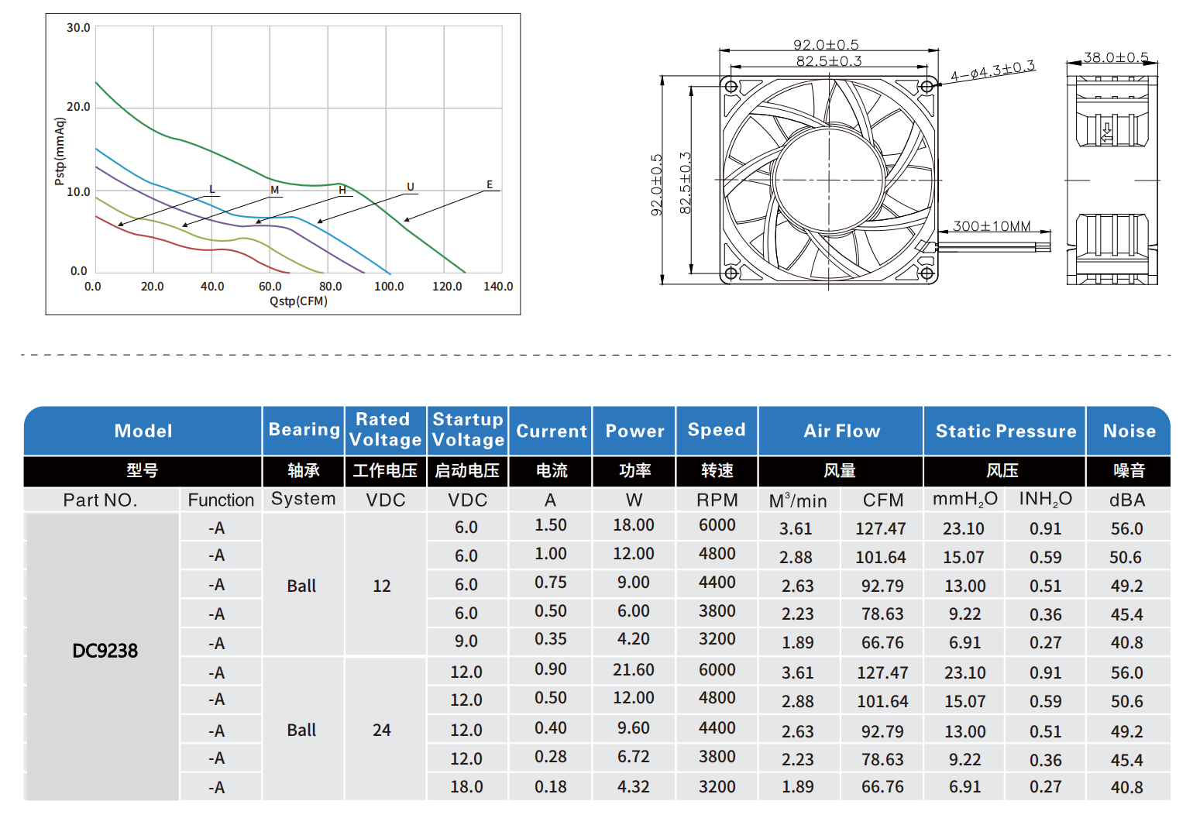Click the airflow direction arrow on side view

pos(1107,132)
